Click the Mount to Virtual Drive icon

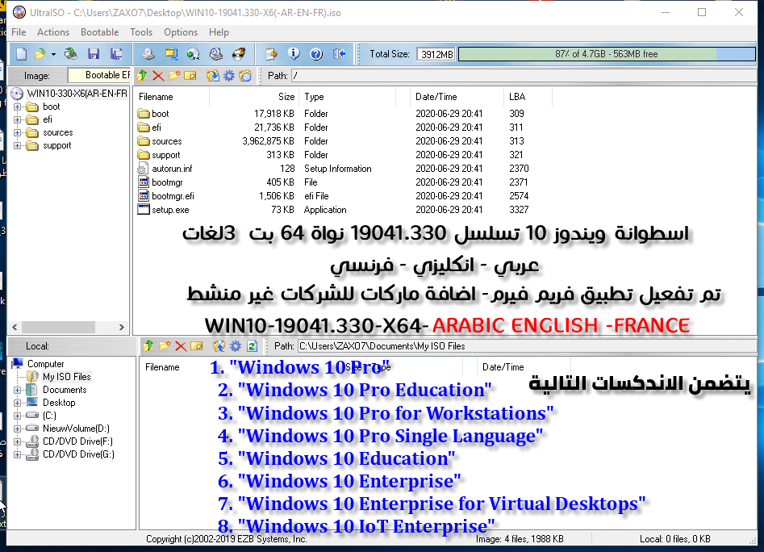[x=216, y=53]
